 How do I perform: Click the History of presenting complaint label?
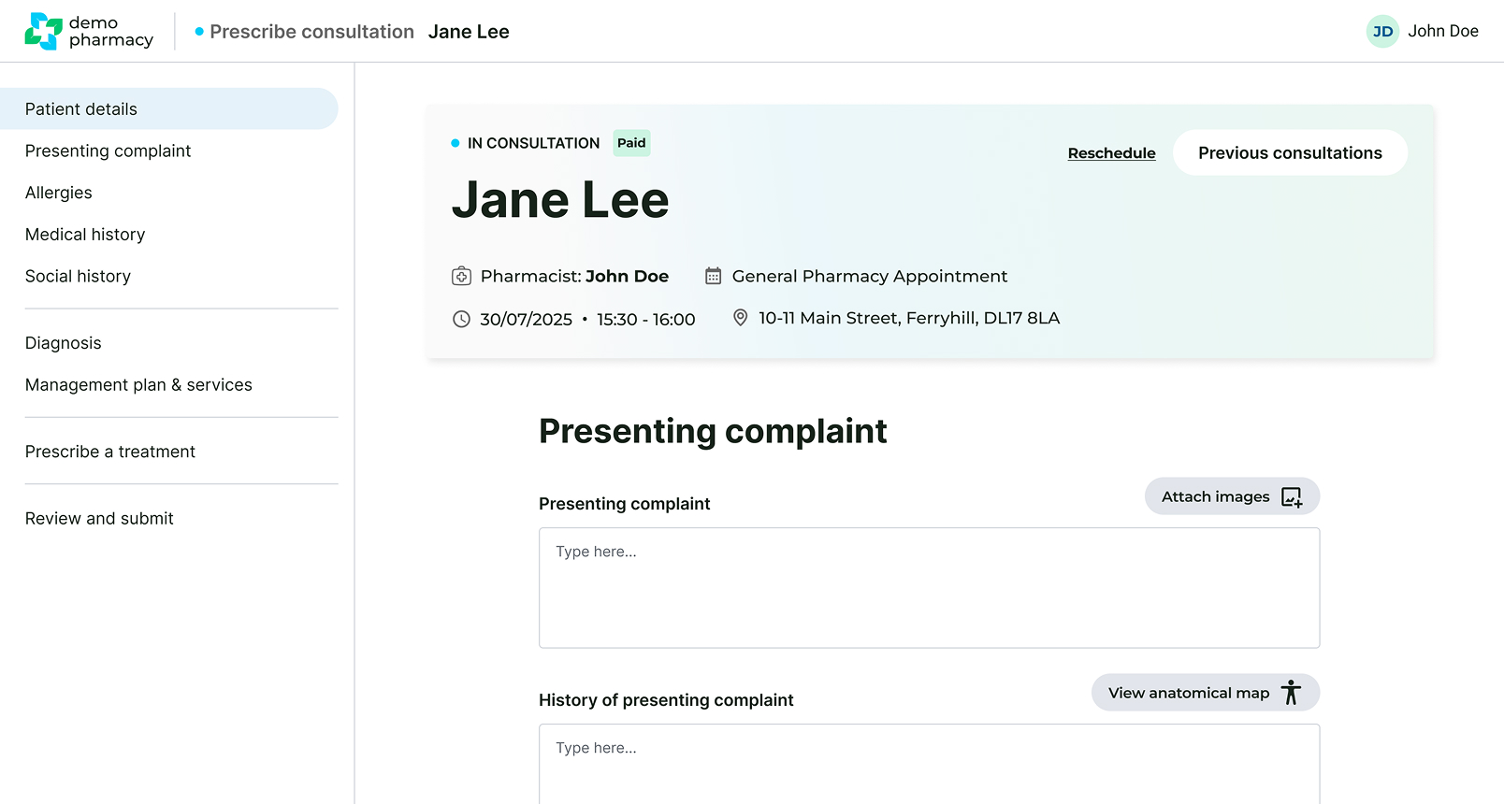click(x=666, y=700)
